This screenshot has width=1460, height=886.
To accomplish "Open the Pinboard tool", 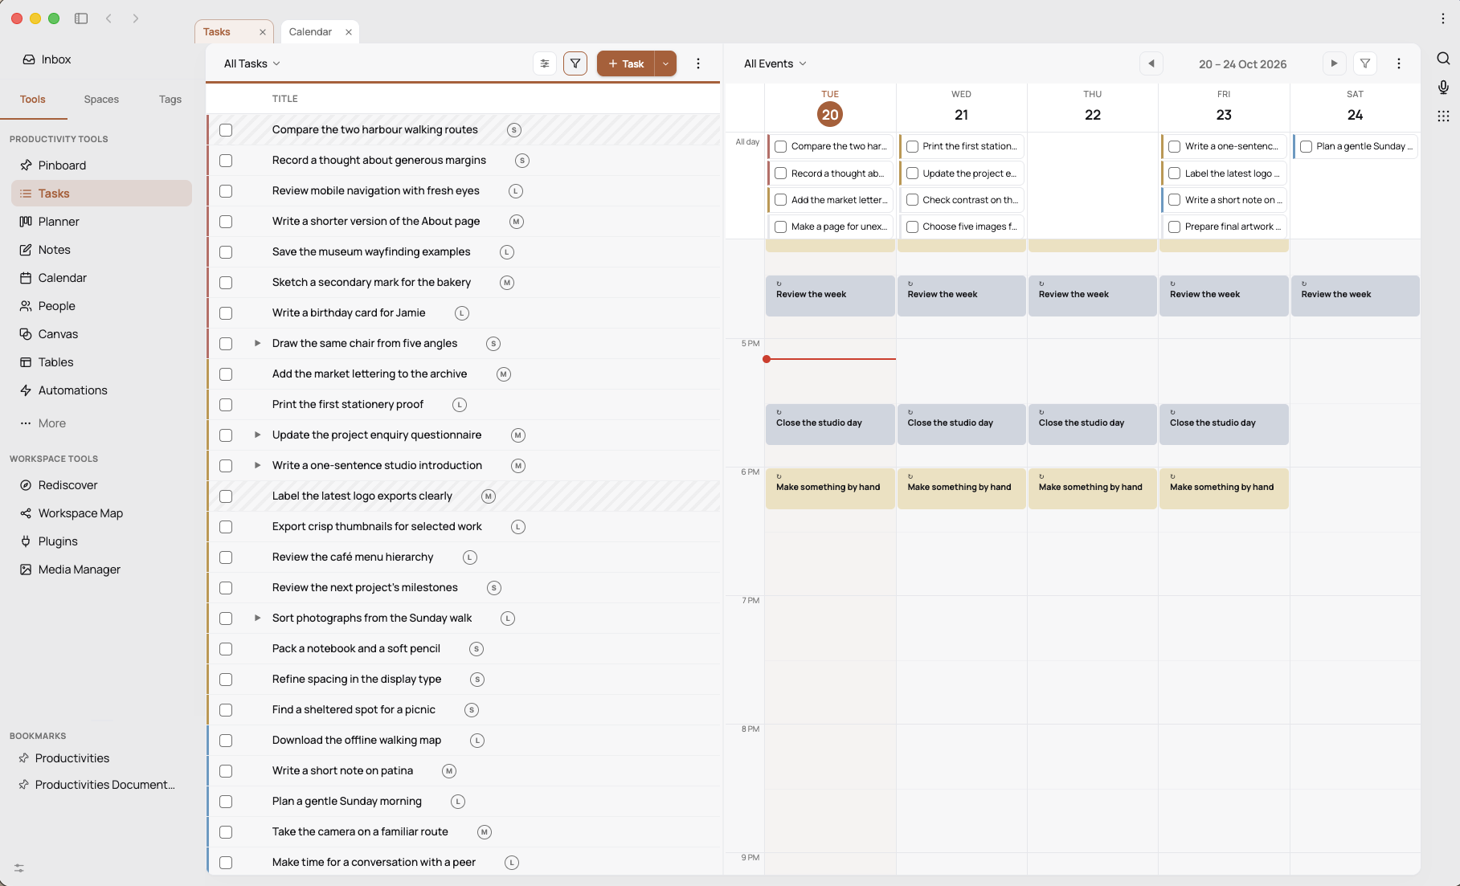I will tap(101, 165).
